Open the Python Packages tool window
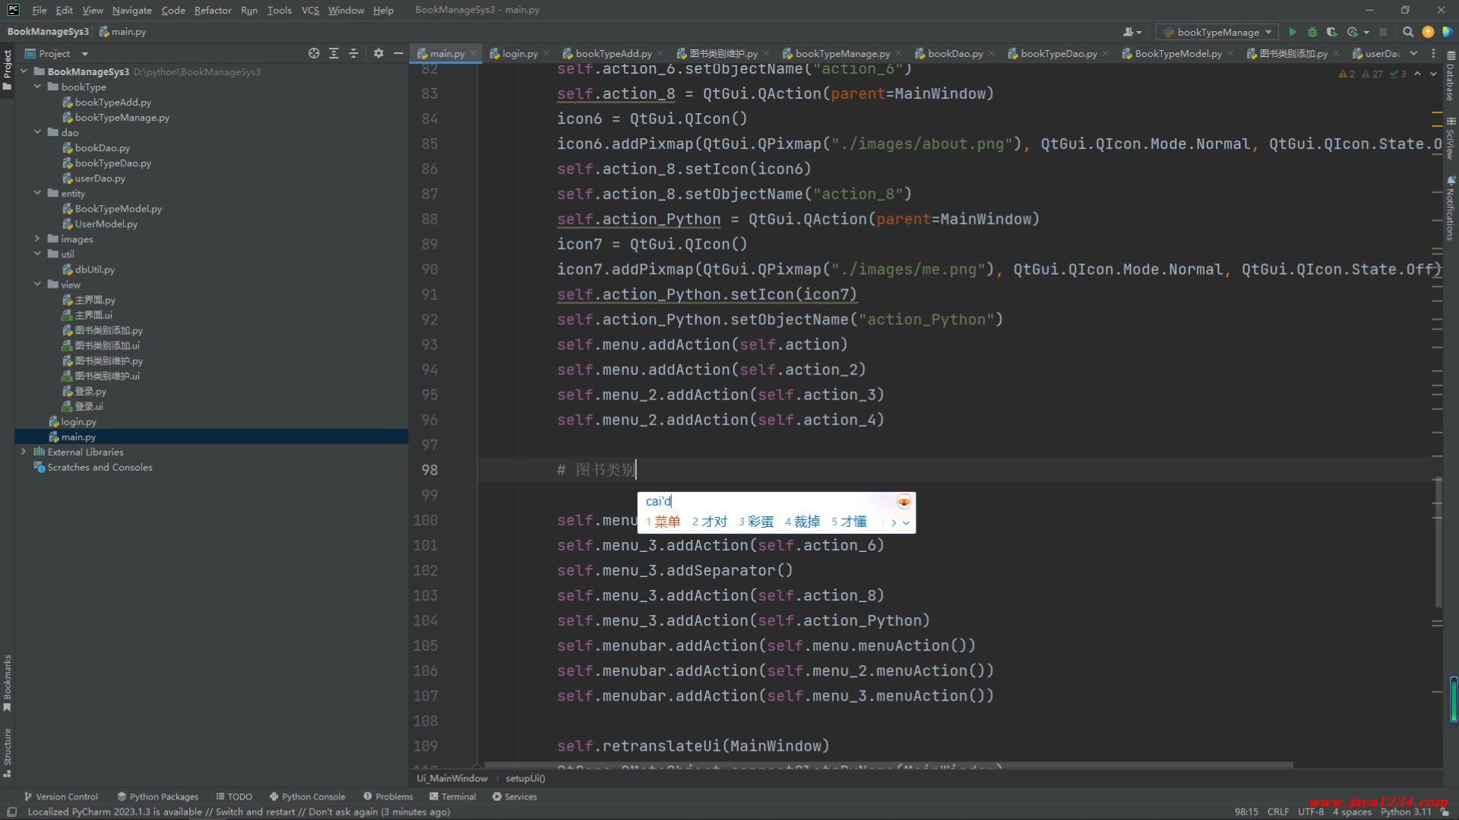 point(157,796)
